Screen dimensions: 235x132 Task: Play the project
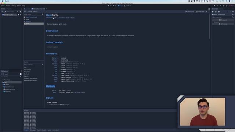coord(214,6)
